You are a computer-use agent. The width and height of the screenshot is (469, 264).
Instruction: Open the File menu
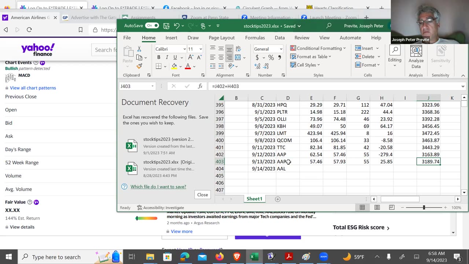click(127, 38)
